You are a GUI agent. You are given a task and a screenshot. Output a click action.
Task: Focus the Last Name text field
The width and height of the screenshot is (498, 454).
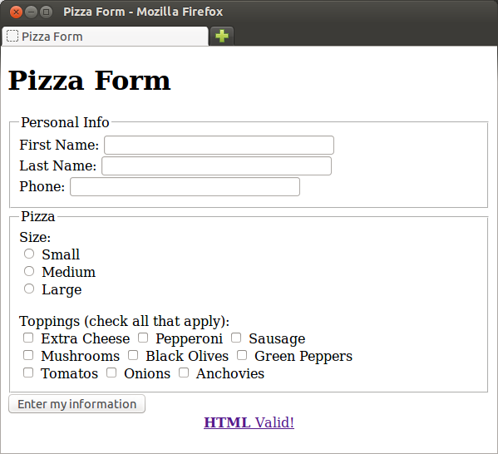click(217, 165)
